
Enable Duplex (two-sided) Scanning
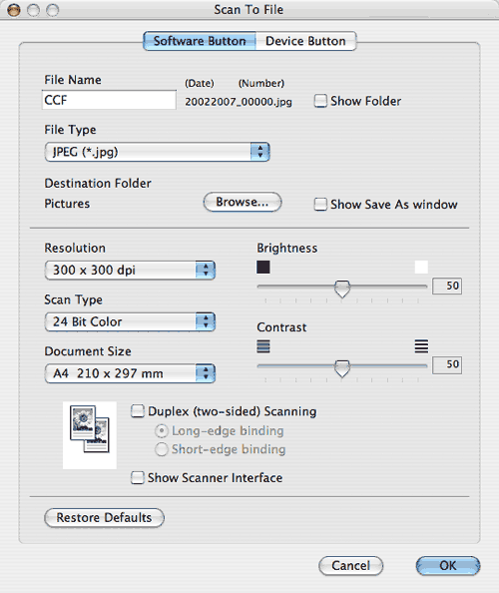138,411
